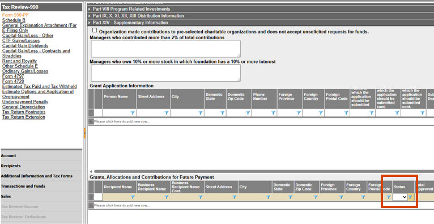Open the Rent and Royalty link

[19, 61]
